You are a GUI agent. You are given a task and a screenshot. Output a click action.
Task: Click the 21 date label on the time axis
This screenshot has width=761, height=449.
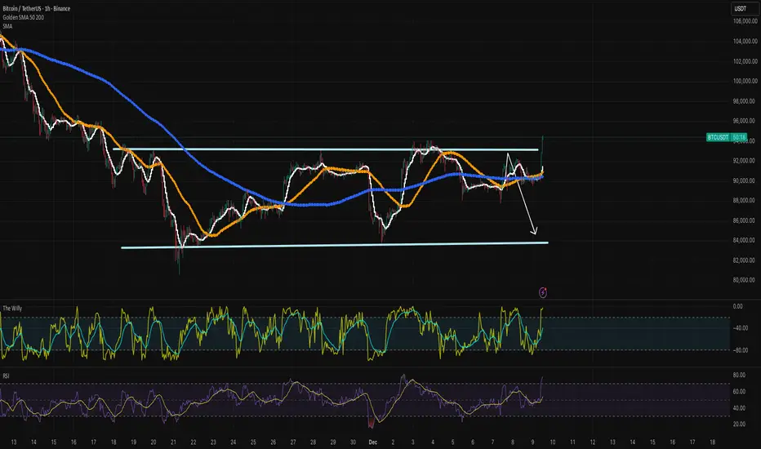pyautogui.click(x=173, y=442)
